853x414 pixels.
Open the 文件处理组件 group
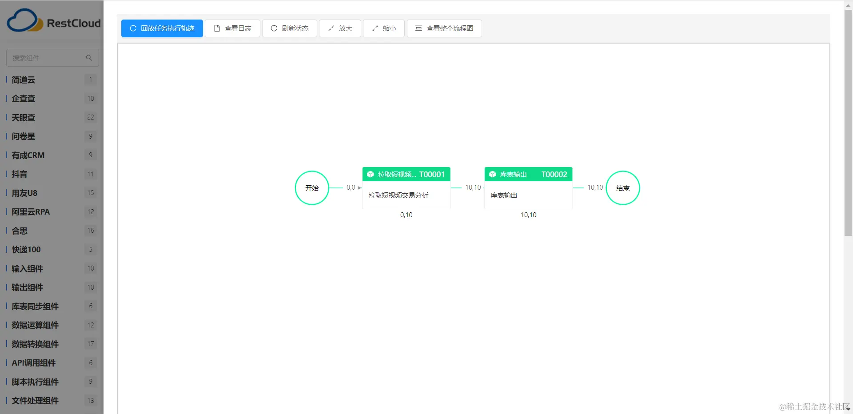point(52,401)
